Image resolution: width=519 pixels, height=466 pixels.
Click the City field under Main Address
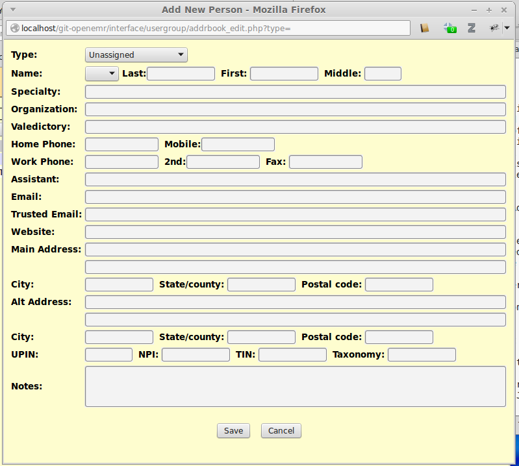[119, 284]
